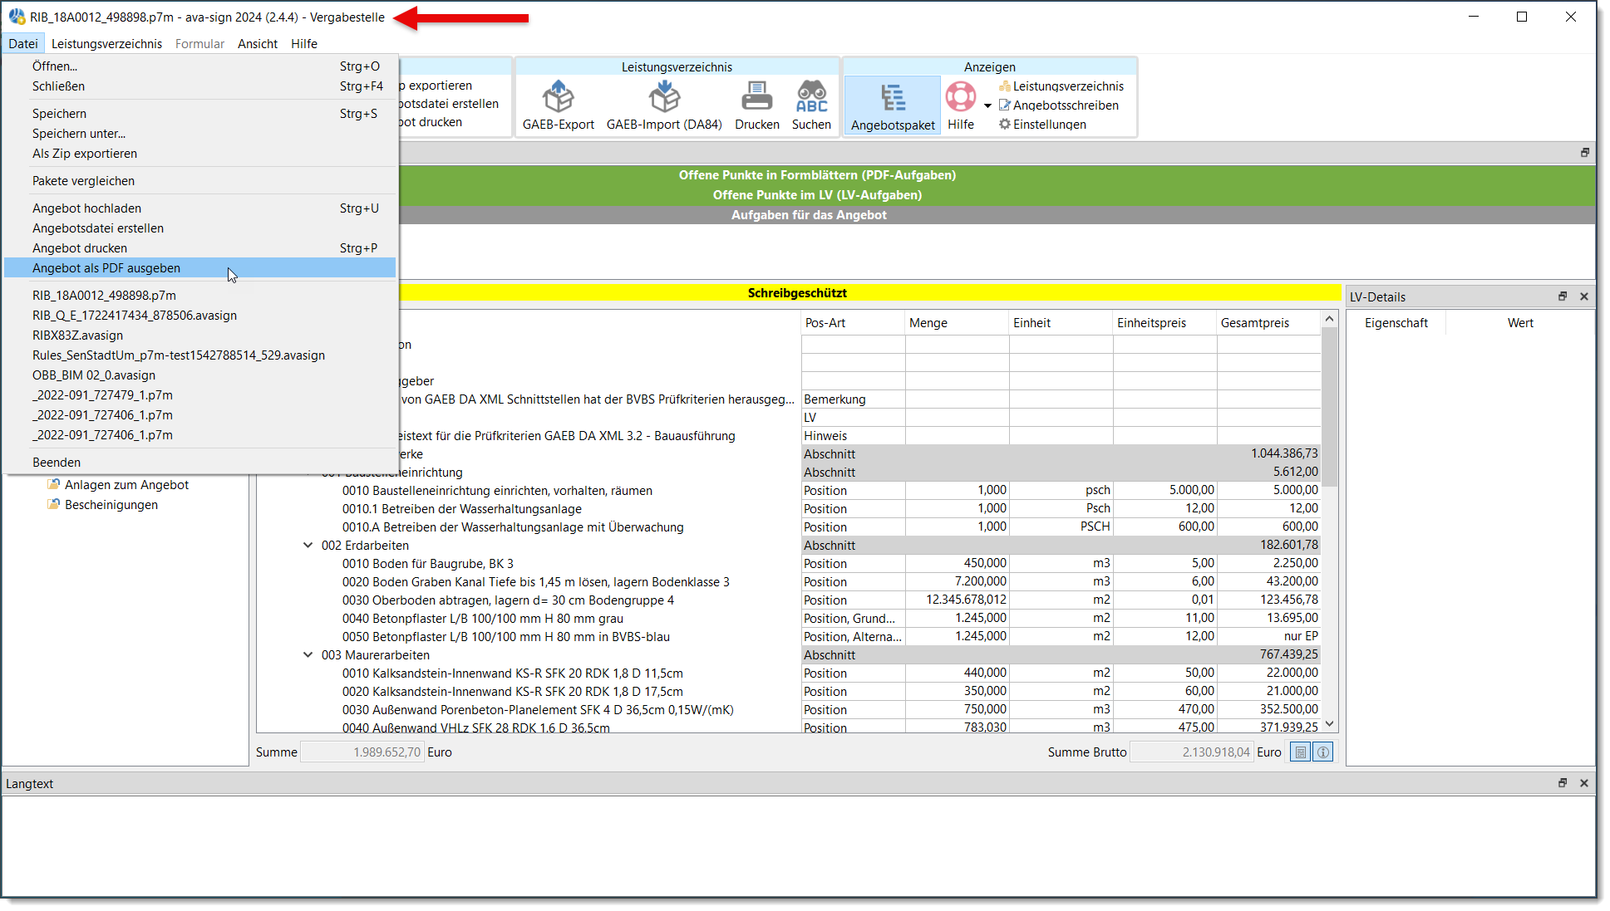Open recent file _2022-091_727479_1.p7m
Screen dimensions: 1610x911
(x=199, y=395)
